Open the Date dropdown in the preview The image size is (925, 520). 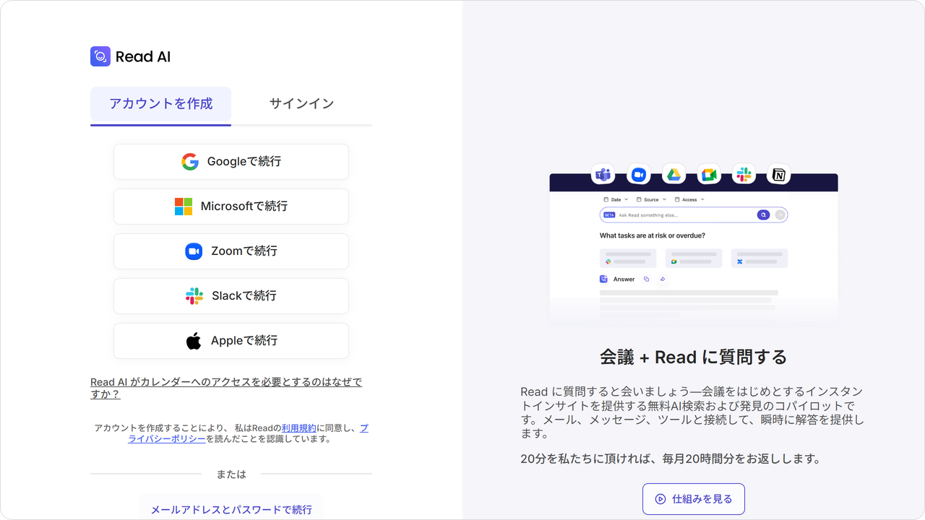[616, 199]
